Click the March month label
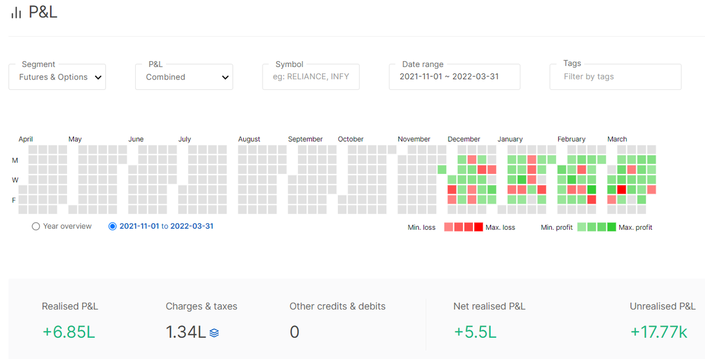This screenshot has height=359, width=705. tap(617, 139)
